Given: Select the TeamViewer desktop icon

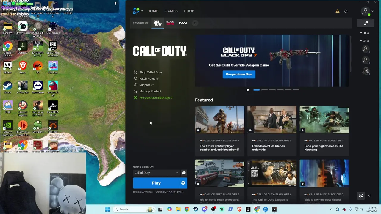Looking at the screenshot, I should pos(38,87).
